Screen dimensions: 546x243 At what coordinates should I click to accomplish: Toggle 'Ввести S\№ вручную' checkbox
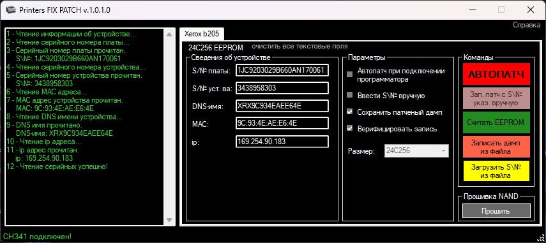pos(349,95)
